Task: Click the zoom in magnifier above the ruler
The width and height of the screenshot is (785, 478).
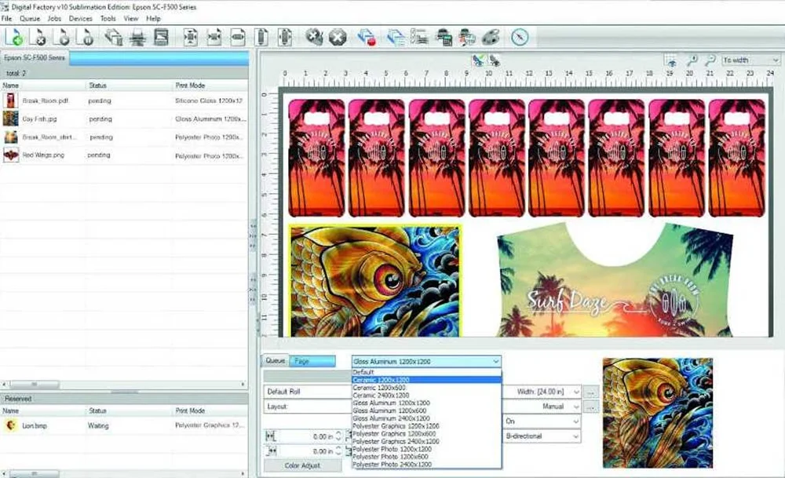Action: click(692, 60)
